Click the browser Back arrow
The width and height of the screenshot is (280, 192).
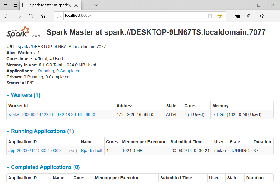[6, 16]
